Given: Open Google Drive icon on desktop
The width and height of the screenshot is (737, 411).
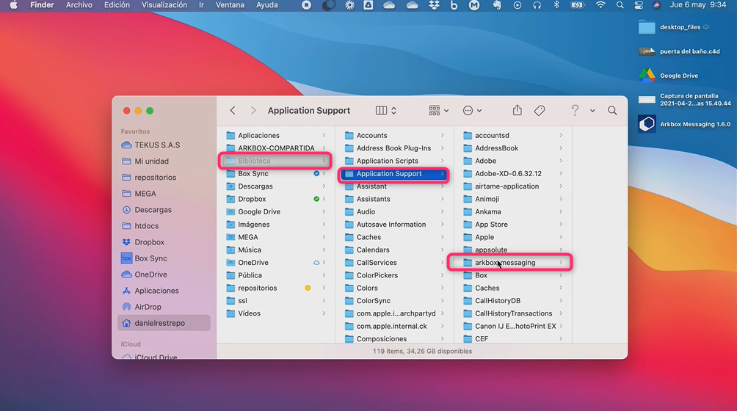Looking at the screenshot, I should (x=647, y=76).
